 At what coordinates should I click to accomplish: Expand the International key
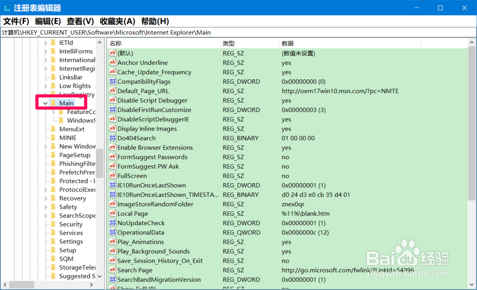tap(45, 60)
